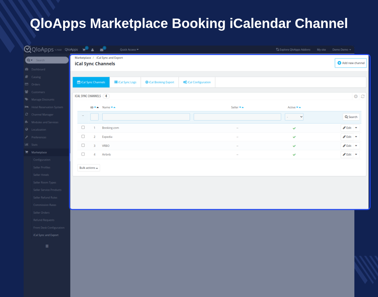
Task: Open the shopping cart icon in top bar
Action: pyautogui.click(x=84, y=50)
